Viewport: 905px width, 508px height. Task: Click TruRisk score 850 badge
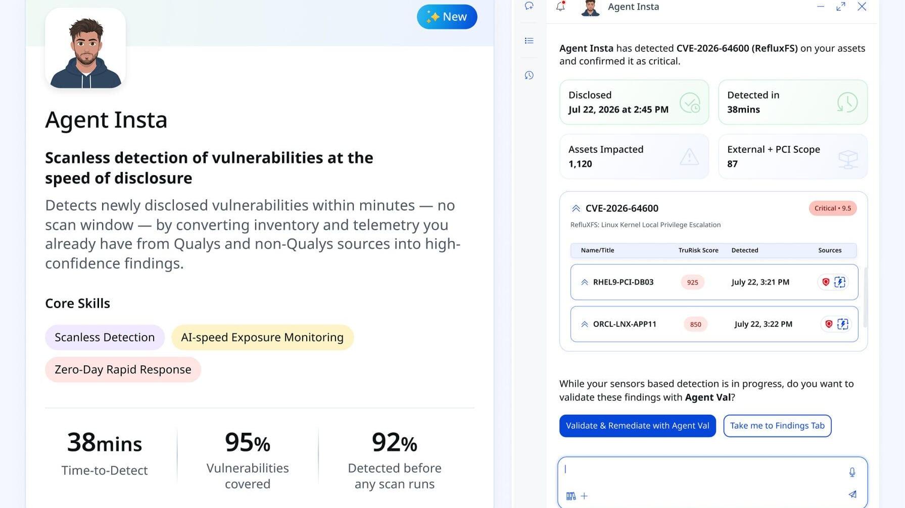696,324
